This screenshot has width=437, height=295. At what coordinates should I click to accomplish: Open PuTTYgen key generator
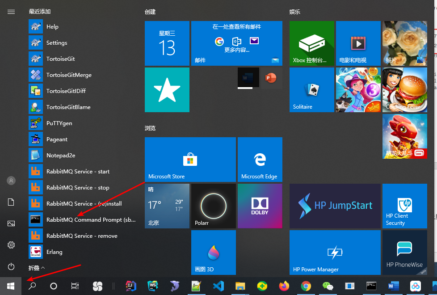point(82,123)
